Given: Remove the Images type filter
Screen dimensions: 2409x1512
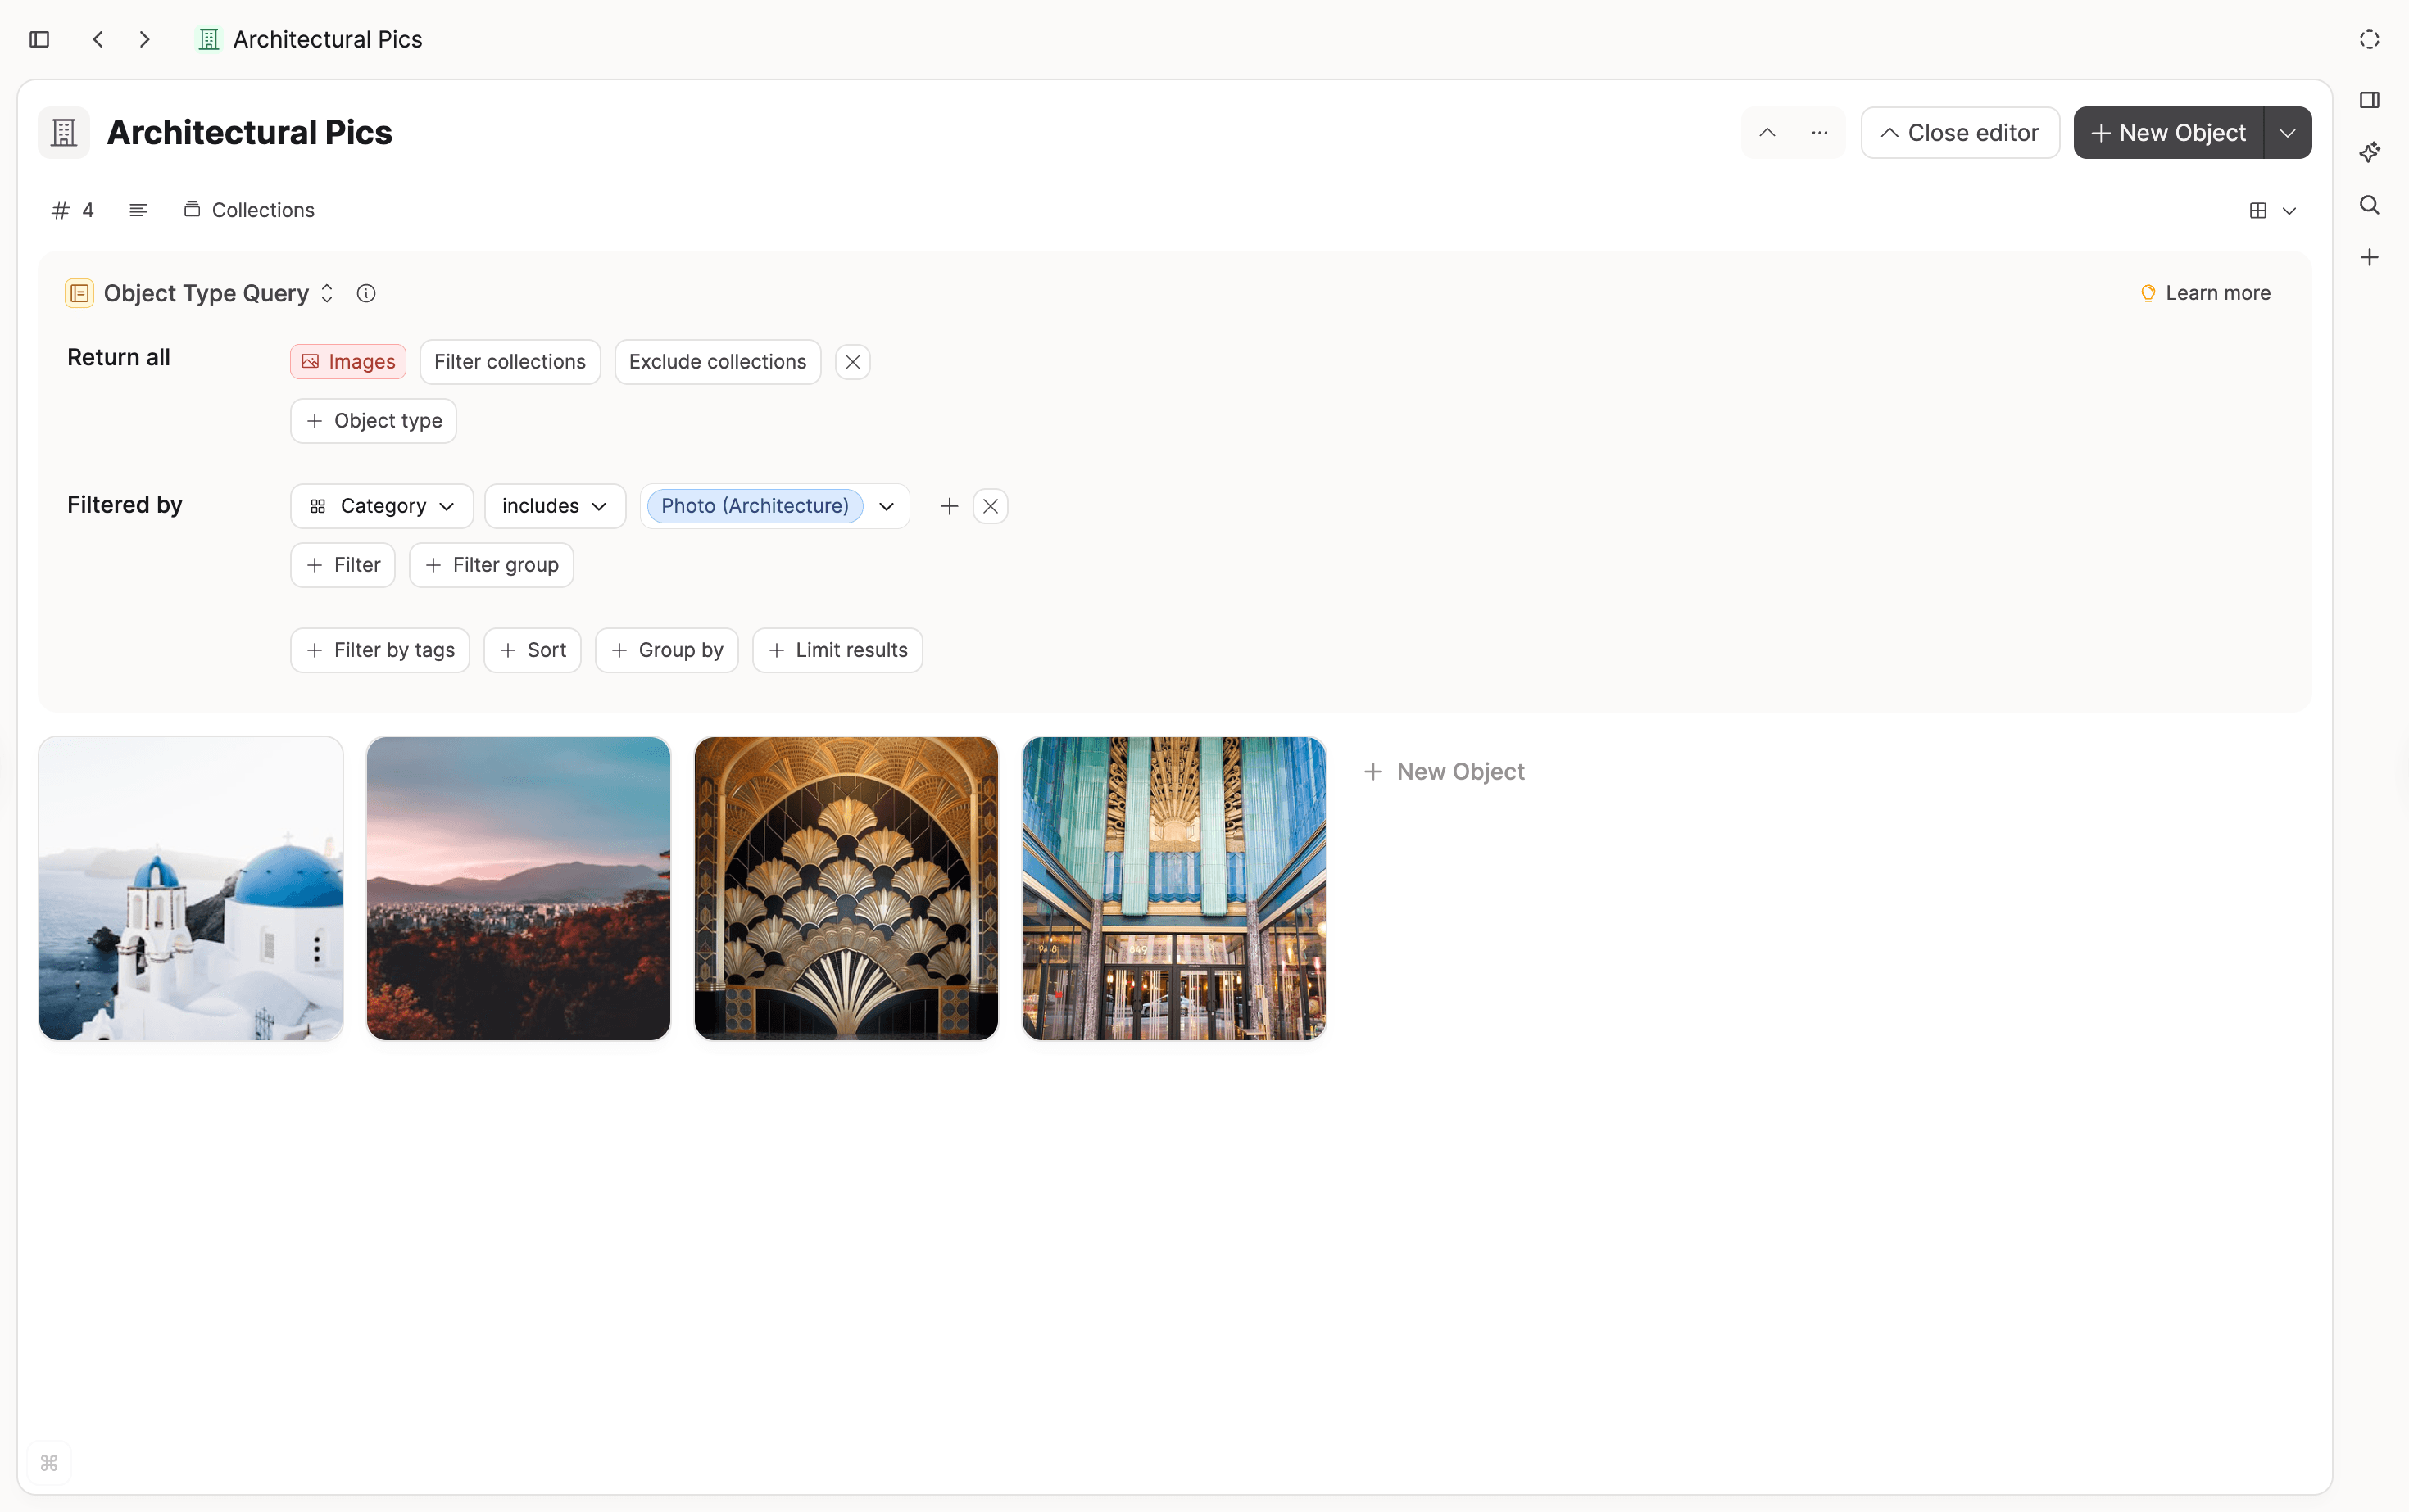Looking at the screenshot, I should click(852, 361).
